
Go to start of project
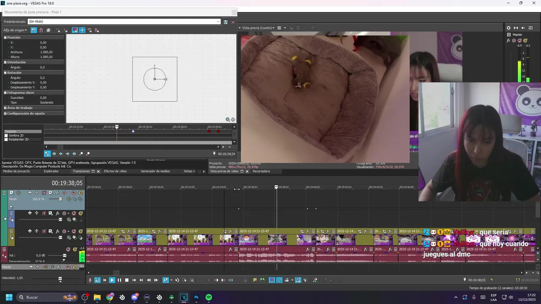click(134, 280)
